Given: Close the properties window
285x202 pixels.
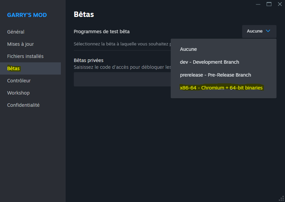Looking at the screenshot, I should [280, 4].
